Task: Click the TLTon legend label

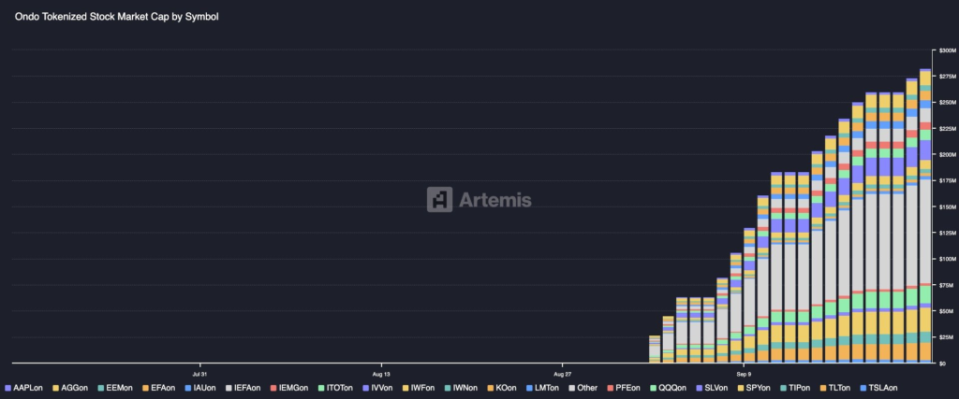Action: click(x=836, y=387)
